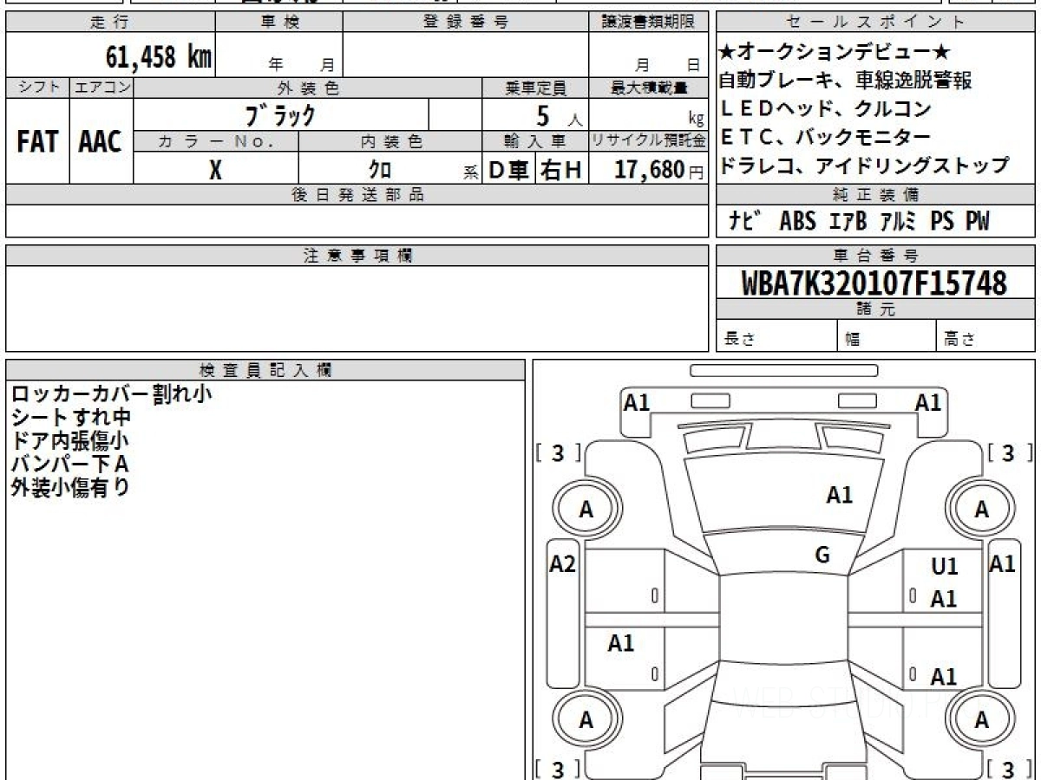Click the ★オークションデビュー★ line
Viewport: 1041px width, 780px height.
click(835, 52)
